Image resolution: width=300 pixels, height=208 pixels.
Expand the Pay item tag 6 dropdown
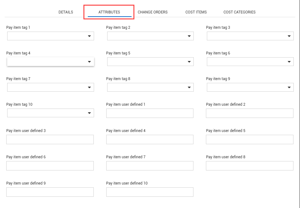click(x=250, y=62)
